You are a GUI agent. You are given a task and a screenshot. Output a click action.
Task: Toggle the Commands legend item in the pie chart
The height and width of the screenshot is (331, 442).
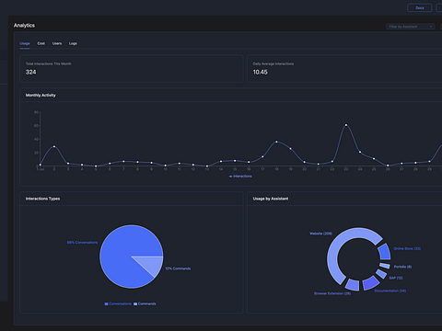[x=145, y=303]
